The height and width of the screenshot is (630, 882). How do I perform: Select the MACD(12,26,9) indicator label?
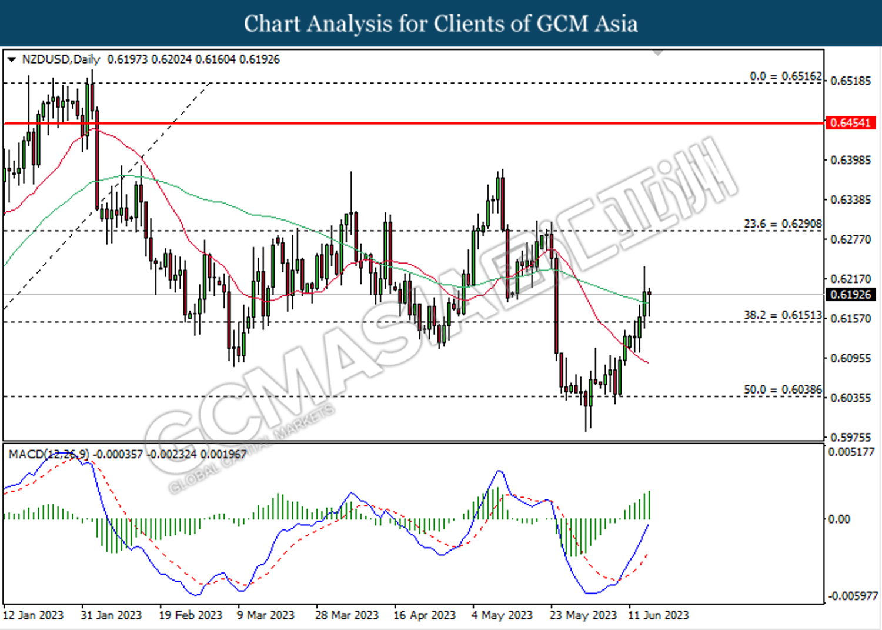tap(49, 454)
